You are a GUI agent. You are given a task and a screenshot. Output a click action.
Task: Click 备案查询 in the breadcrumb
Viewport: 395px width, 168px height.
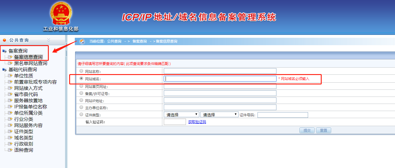tap(140, 41)
